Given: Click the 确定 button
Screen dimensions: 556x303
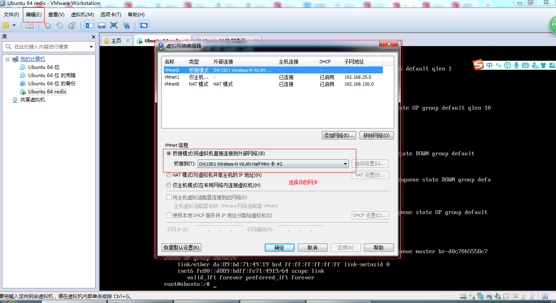Looking at the screenshot, I should tap(279, 248).
